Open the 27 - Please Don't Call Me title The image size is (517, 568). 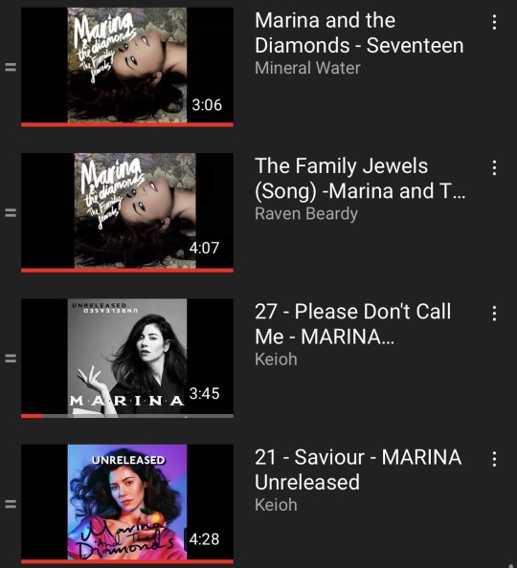point(352,324)
